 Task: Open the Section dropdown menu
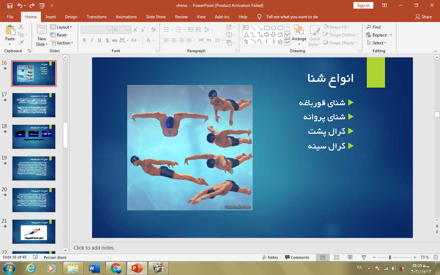pyautogui.click(x=62, y=43)
